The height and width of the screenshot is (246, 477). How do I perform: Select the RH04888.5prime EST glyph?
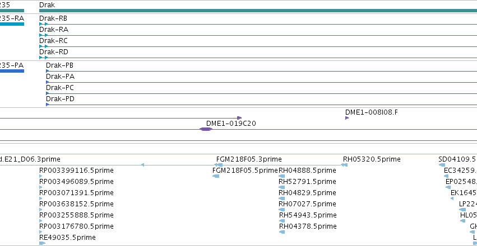pyautogui.click(x=282, y=176)
